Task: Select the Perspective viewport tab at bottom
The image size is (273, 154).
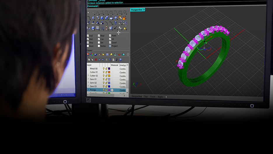Action: (x=137, y=96)
